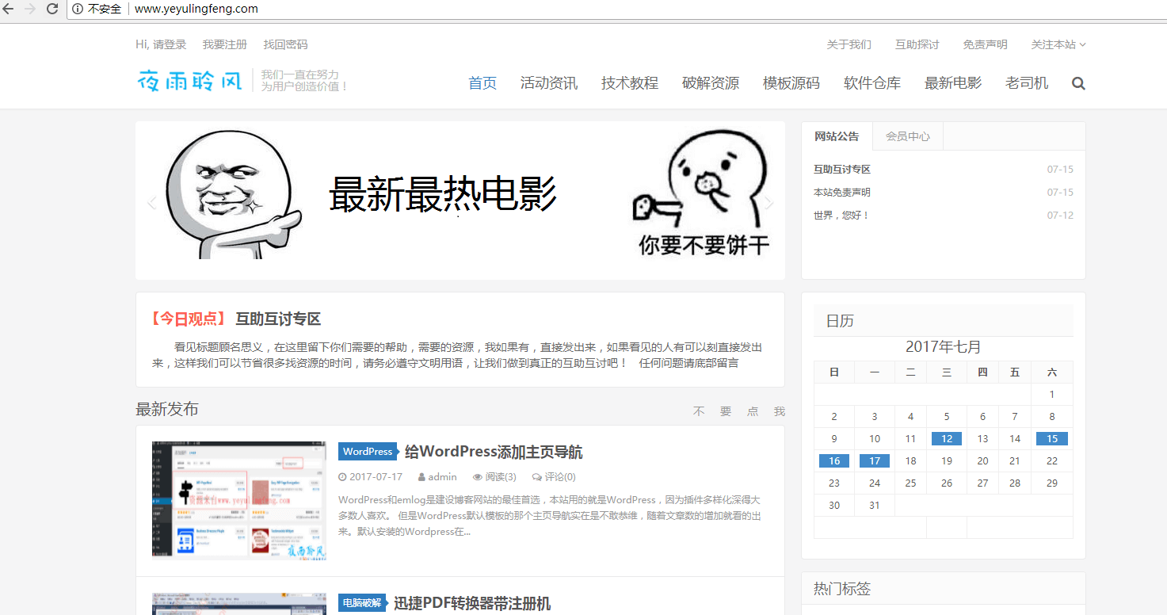The height and width of the screenshot is (615, 1167).
Task: Open the 技术教程 menu item
Action: [x=630, y=83]
